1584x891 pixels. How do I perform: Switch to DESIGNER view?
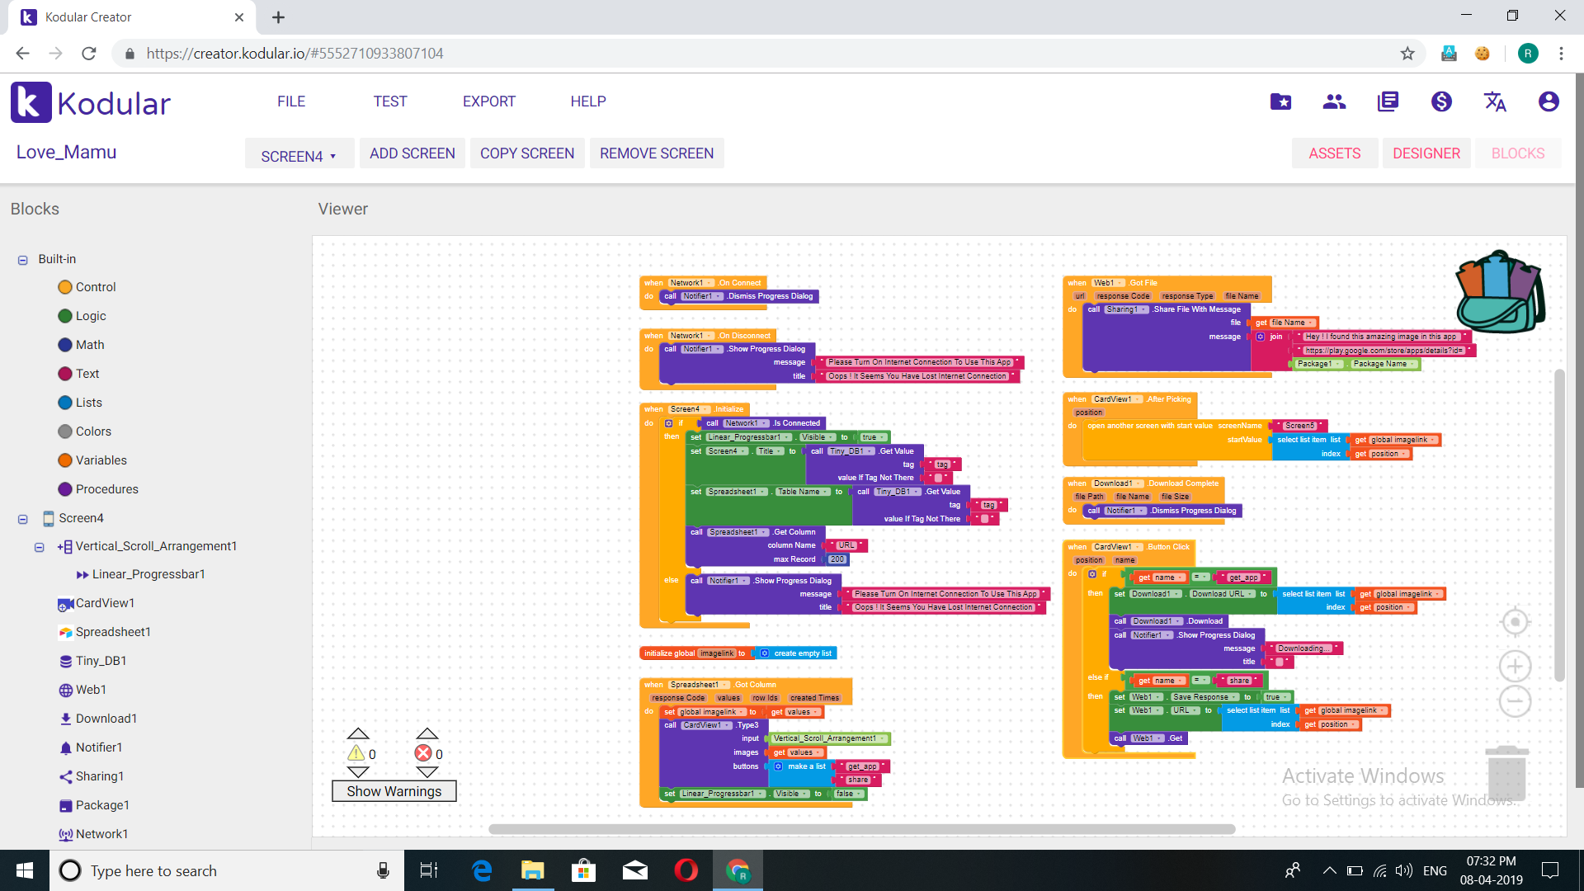1426,153
